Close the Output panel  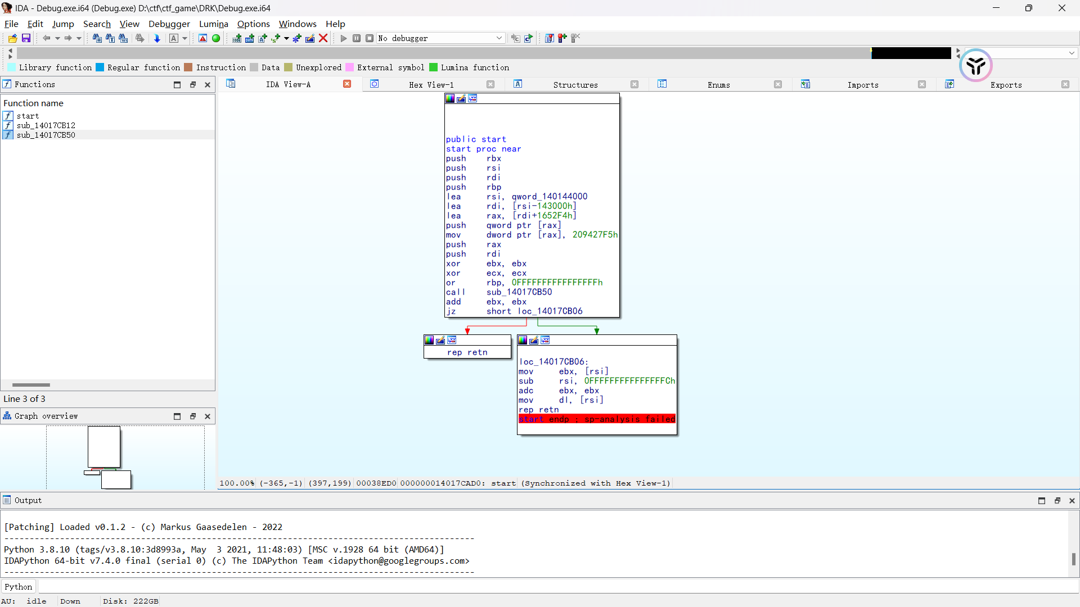point(1072,500)
